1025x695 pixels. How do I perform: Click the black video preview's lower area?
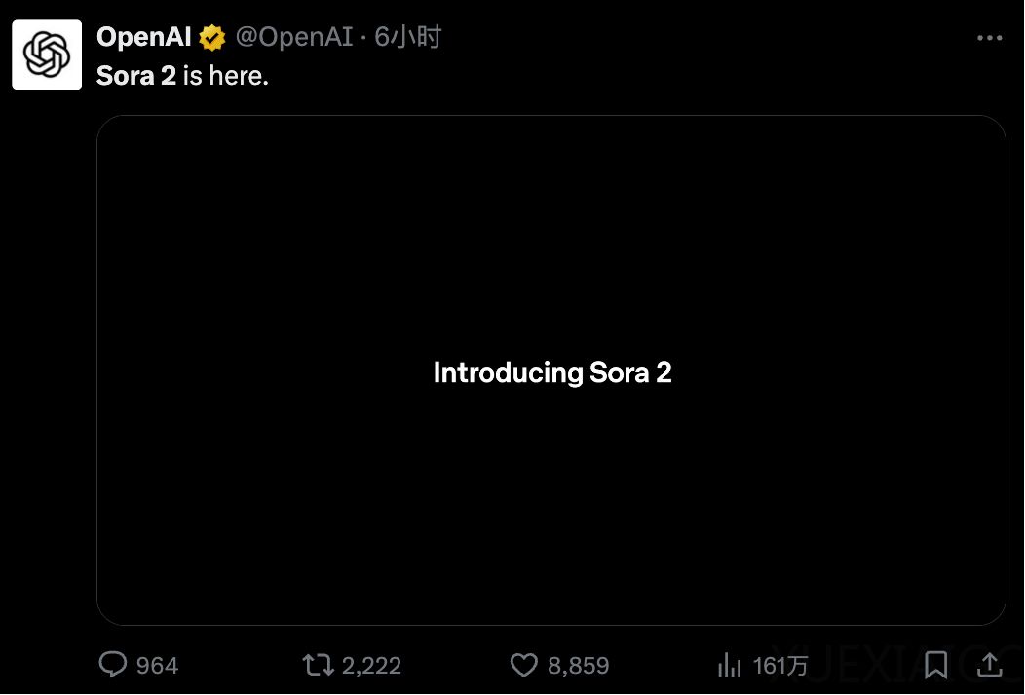point(551,545)
